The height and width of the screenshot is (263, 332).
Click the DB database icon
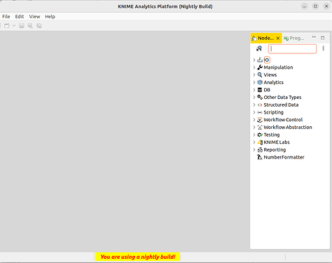point(260,90)
